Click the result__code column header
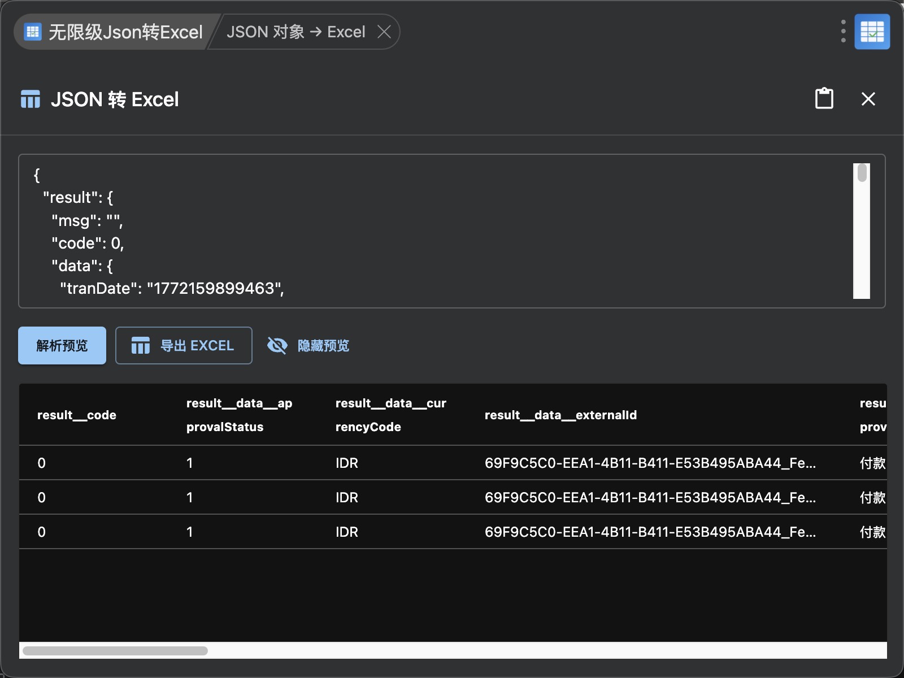 pos(77,415)
